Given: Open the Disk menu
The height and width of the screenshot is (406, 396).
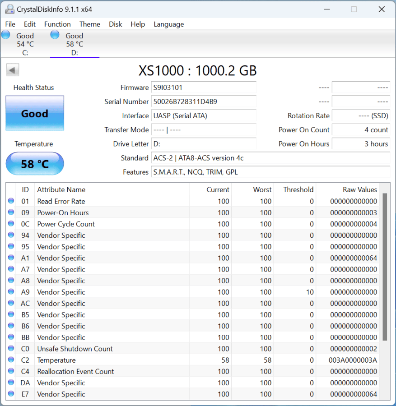Looking at the screenshot, I should [x=115, y=24].
